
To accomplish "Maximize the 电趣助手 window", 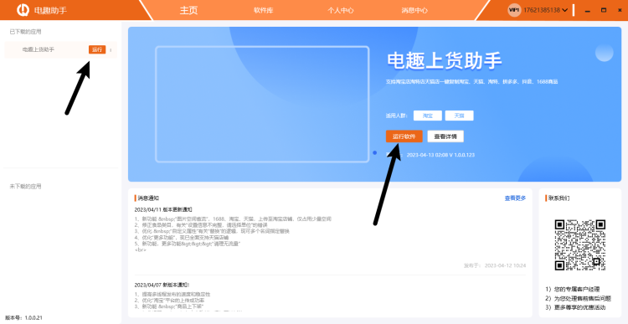I will pyautogui.click(x=604, y=10).
